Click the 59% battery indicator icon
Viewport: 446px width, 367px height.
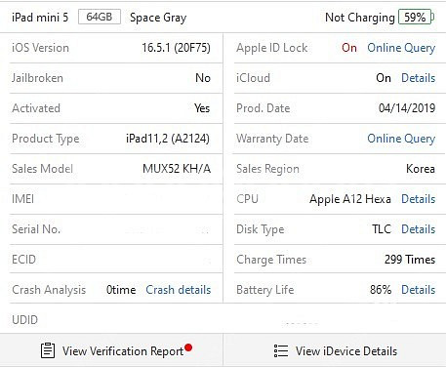(x=416, y=17)
